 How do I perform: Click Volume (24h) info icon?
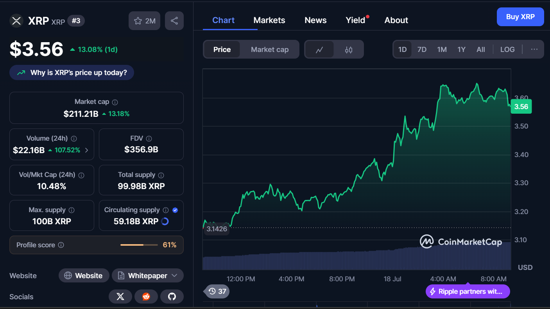point(74,139)
